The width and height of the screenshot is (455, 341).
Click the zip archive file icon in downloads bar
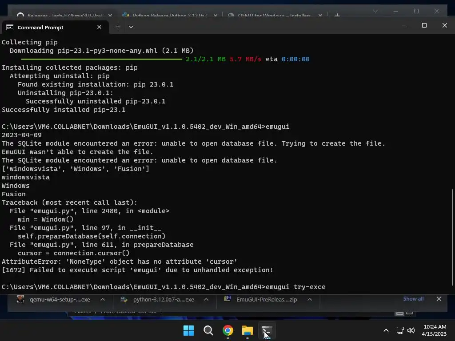click(x=227, y=299)
